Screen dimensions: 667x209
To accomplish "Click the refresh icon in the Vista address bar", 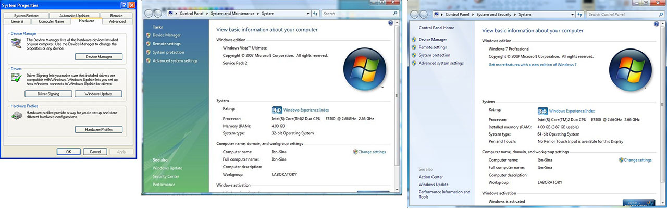I will (x=316, y=13).
